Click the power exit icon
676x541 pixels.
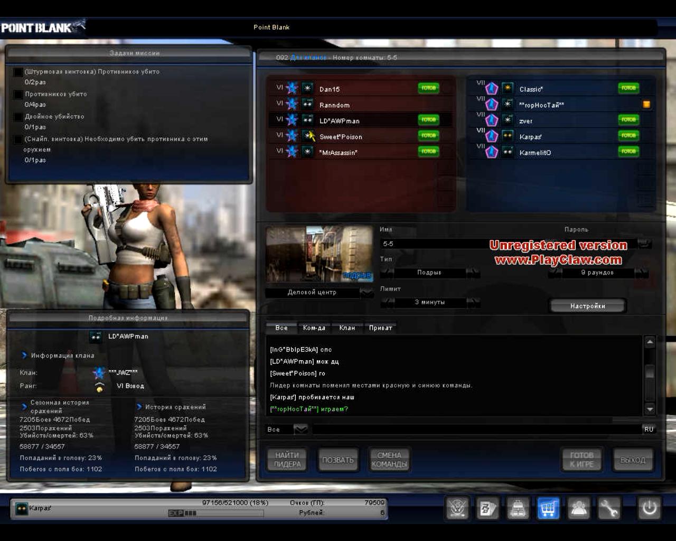click(649, 508)
